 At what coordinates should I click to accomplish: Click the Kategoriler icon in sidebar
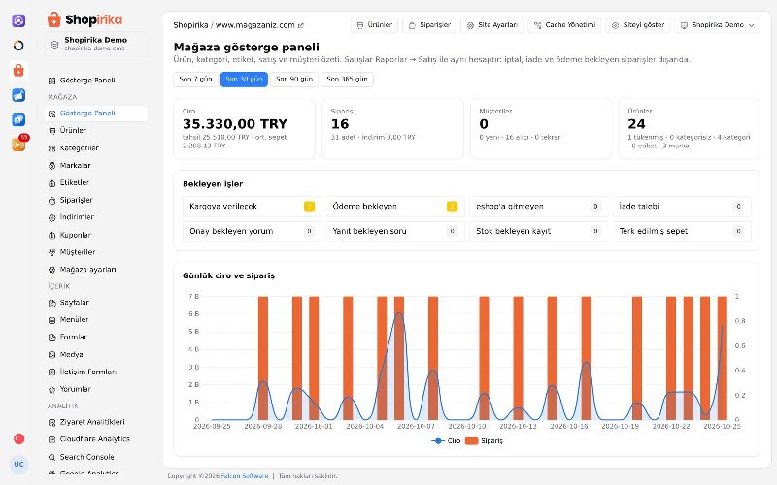click(52, 148)
